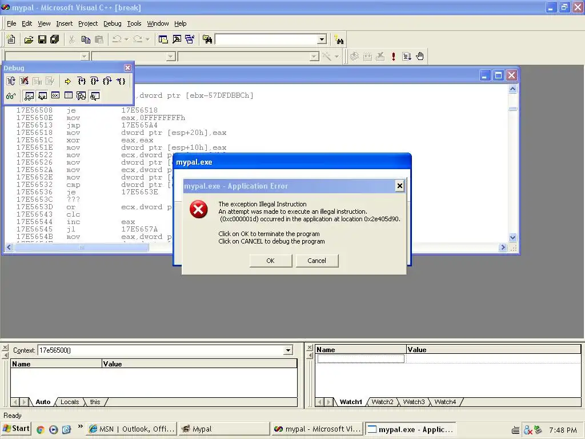Click the Paste clipboard icon
Screen dimensions: 585x439
pos(99,39)
